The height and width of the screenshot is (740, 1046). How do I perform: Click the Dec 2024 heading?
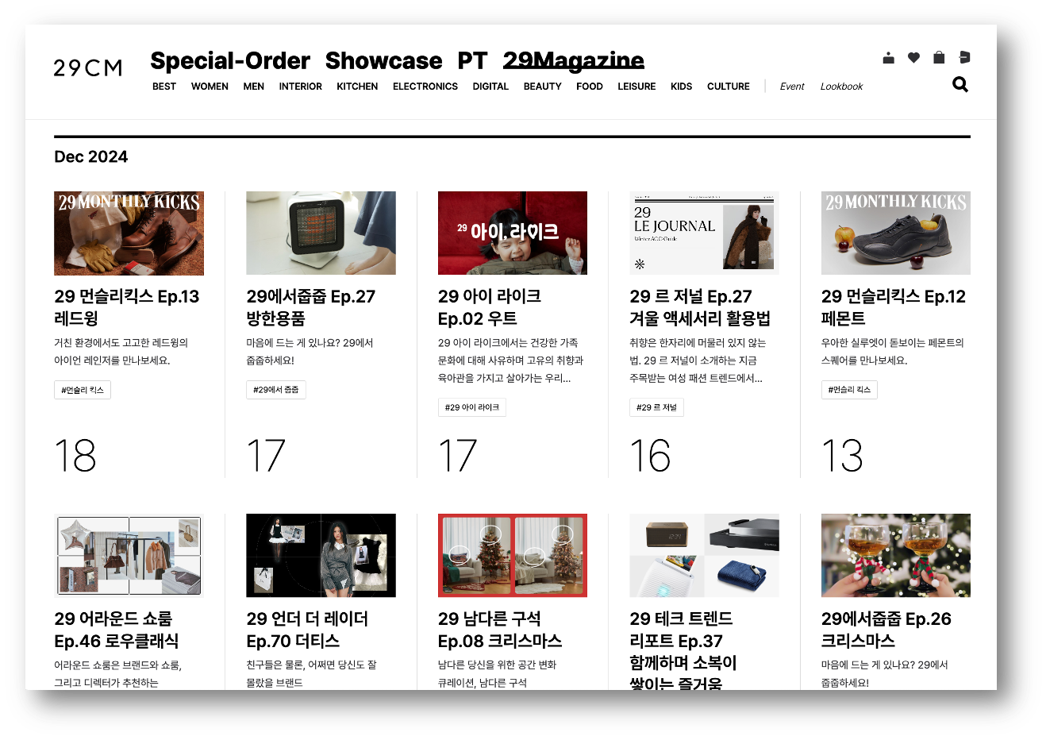point(91,157)
